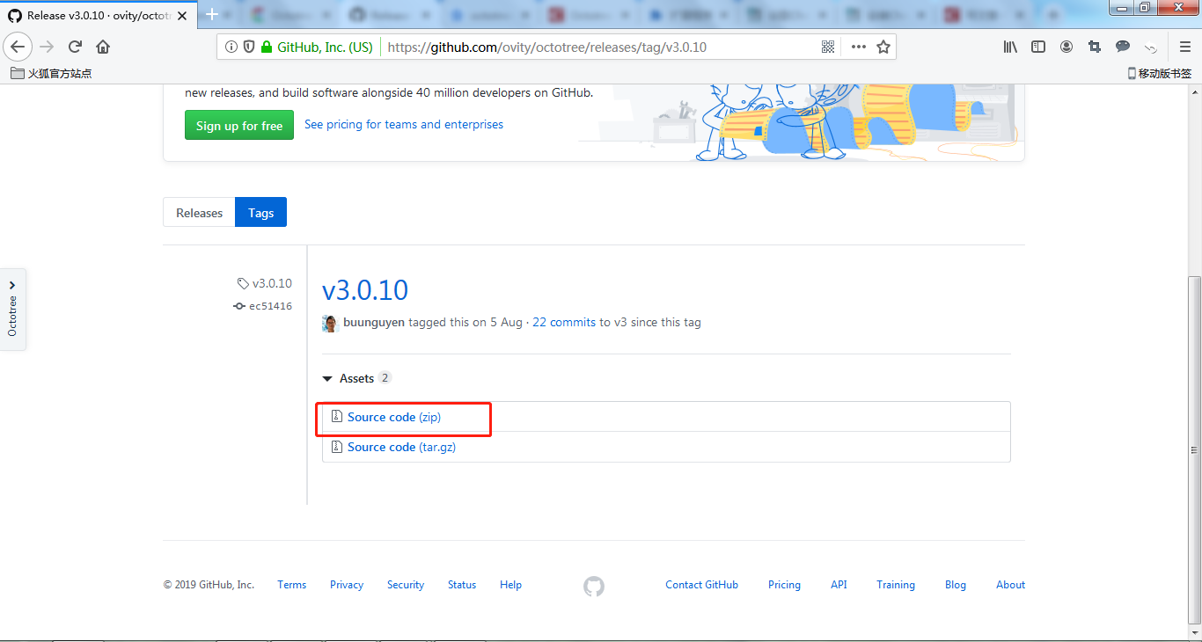
Task: Collapse the Assets disclosure triangle
Action: coord(327,378)
